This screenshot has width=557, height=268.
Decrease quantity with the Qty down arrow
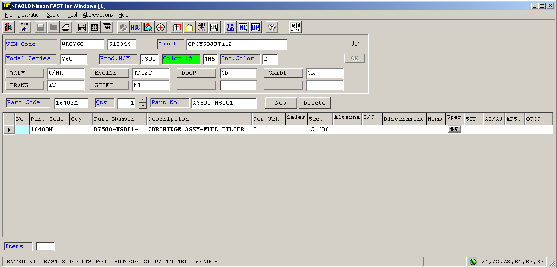tap(143, 106)
